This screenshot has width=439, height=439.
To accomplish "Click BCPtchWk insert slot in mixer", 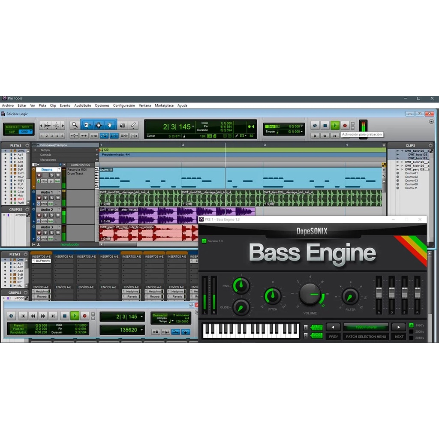I will pos(42,261).
